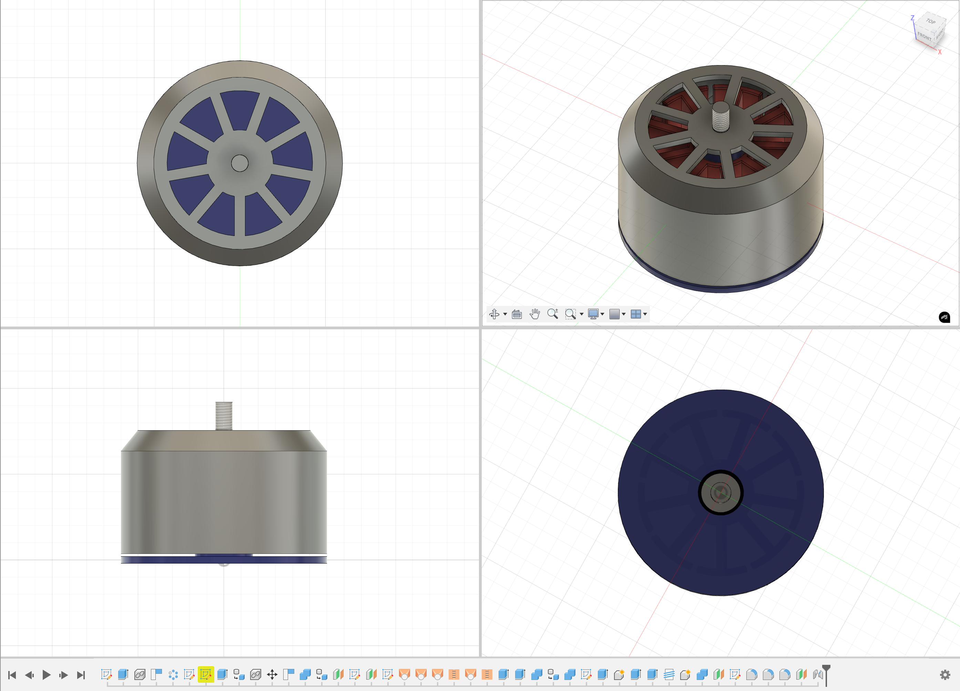Image resolution: width=960 pixels, height=691 pixels.
Task: Activate the Orbit tool
Action: (494, 314)
